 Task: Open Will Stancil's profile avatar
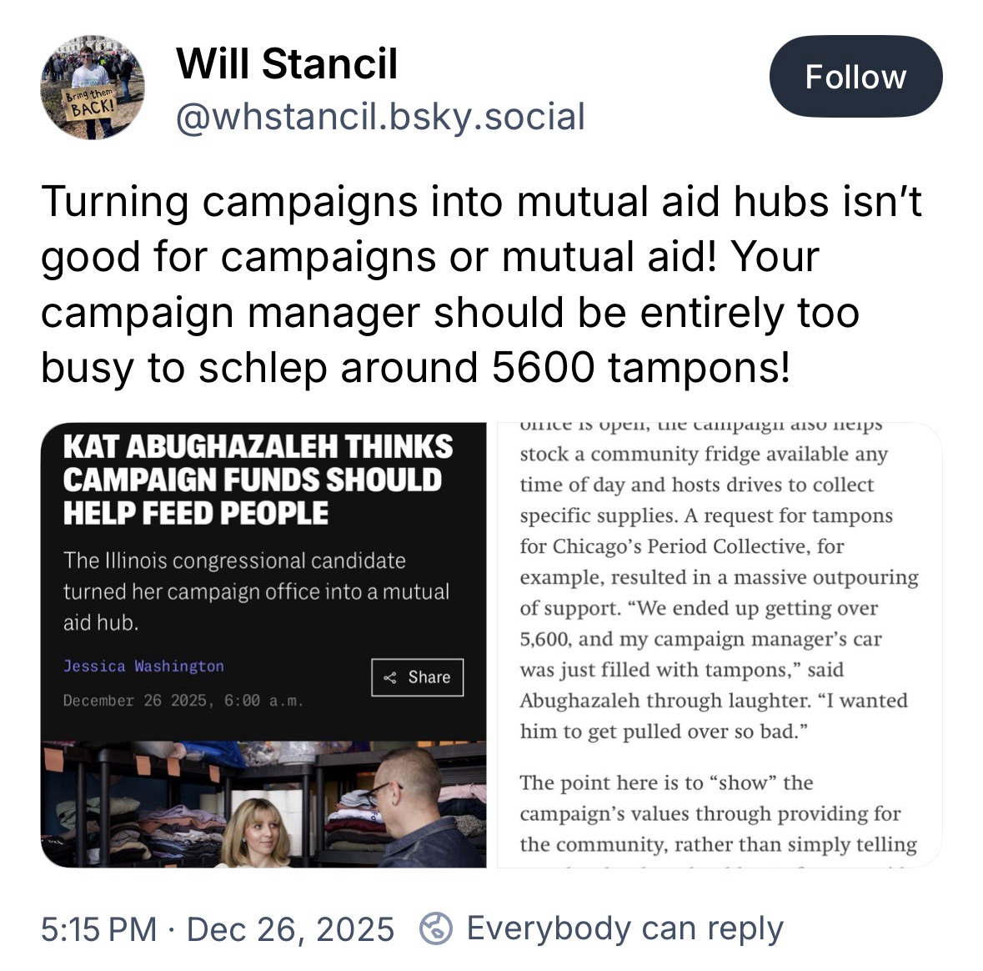93,88
